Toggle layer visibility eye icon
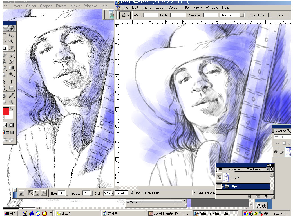Screen dimensions: 293x216 coord(276,152)
